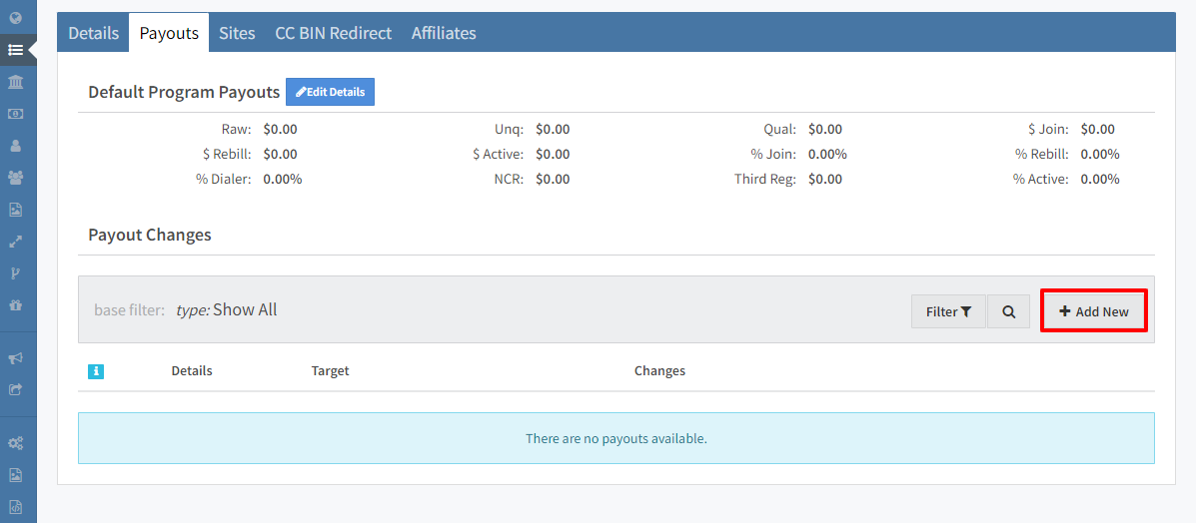Click the Edit Details button
1196x523 pixels.
330,92
